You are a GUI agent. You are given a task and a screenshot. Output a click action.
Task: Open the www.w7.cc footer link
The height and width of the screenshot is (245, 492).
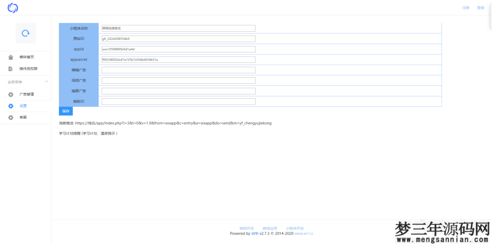[x=304, y=233]
